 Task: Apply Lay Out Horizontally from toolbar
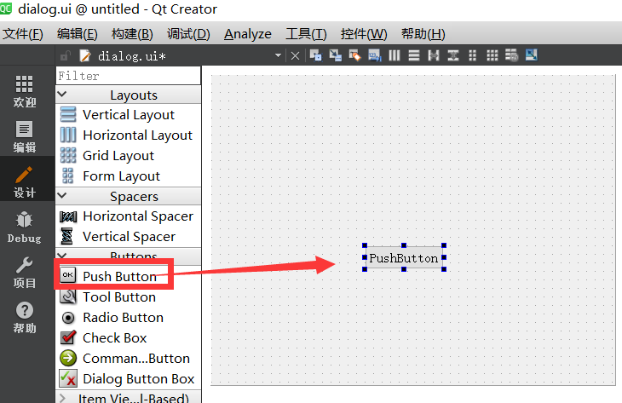click(x=395, y=55)
